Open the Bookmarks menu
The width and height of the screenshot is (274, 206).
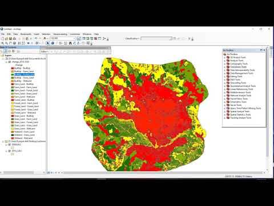(x=26, y=34)
